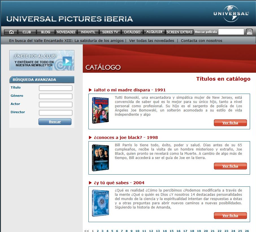Click the BÚSQUEDA AVANZADA panel header
The image size is (256, 232).
point(42,80)
